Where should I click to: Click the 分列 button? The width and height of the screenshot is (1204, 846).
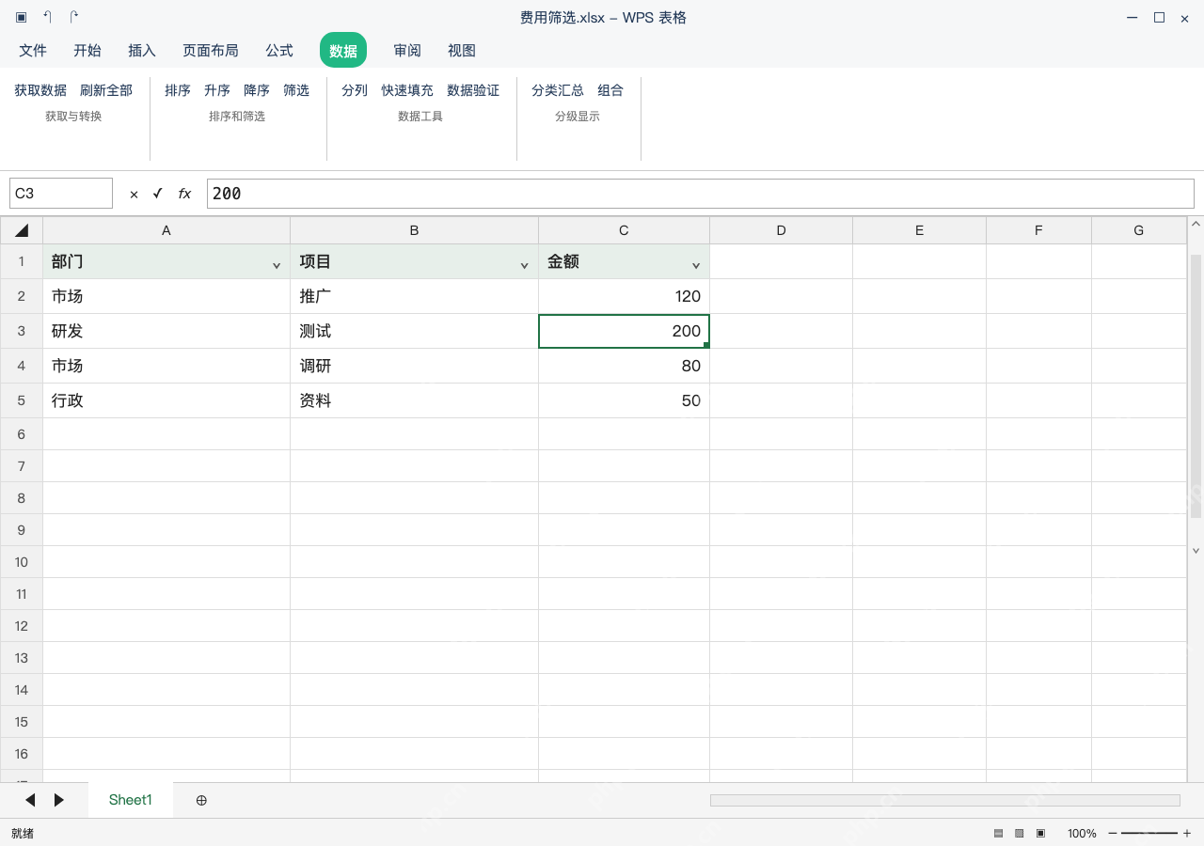point(355,90)
